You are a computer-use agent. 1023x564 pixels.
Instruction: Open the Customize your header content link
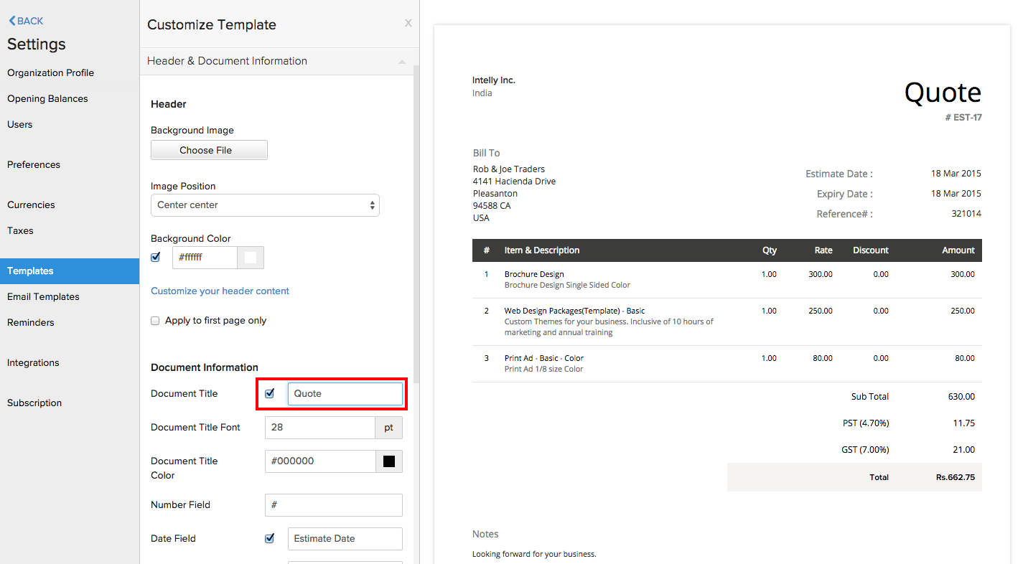pos(220,291)
